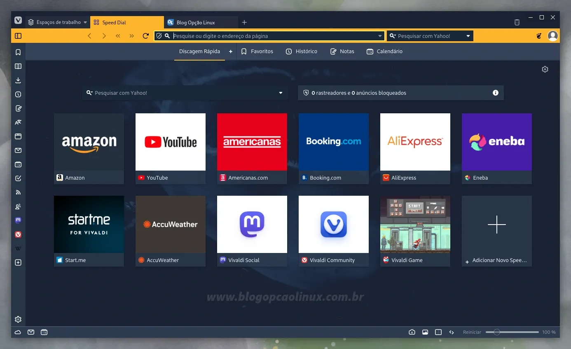Toggle images loading in status bar
The width and height of the screenshot is (571, 349).
coord(425,332)
